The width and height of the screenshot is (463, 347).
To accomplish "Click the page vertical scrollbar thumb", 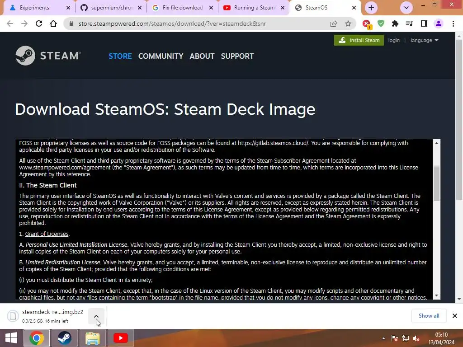I will [x=459, y=120].
